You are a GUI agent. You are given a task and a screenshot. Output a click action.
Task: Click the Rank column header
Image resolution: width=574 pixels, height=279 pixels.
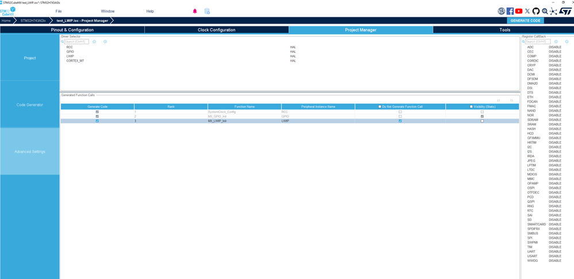[x=171, y=106]
